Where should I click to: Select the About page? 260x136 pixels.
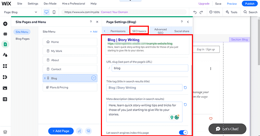(70, 60)
